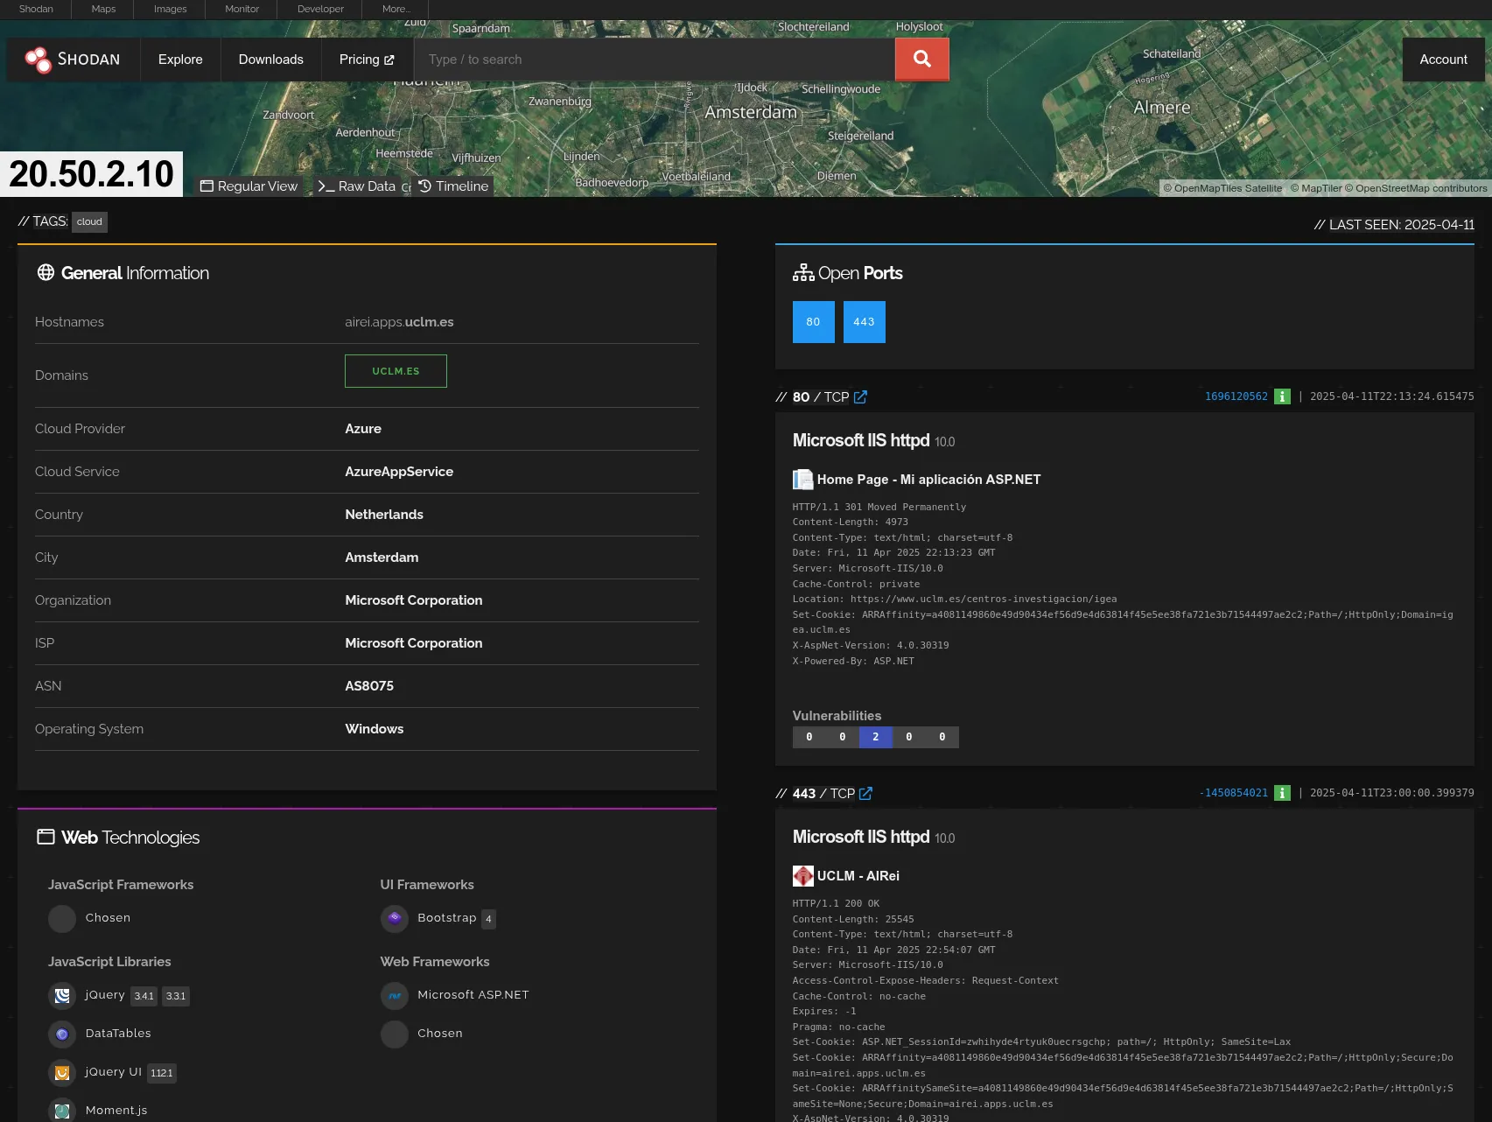1492x1122 pixels.
Task: Click the UCLM - AIRei favicon
Action: click(x=802, y=876)
